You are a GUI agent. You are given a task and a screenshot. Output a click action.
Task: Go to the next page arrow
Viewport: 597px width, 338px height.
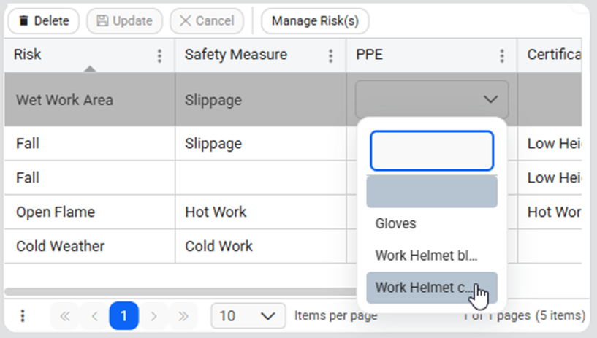[153, 316]
